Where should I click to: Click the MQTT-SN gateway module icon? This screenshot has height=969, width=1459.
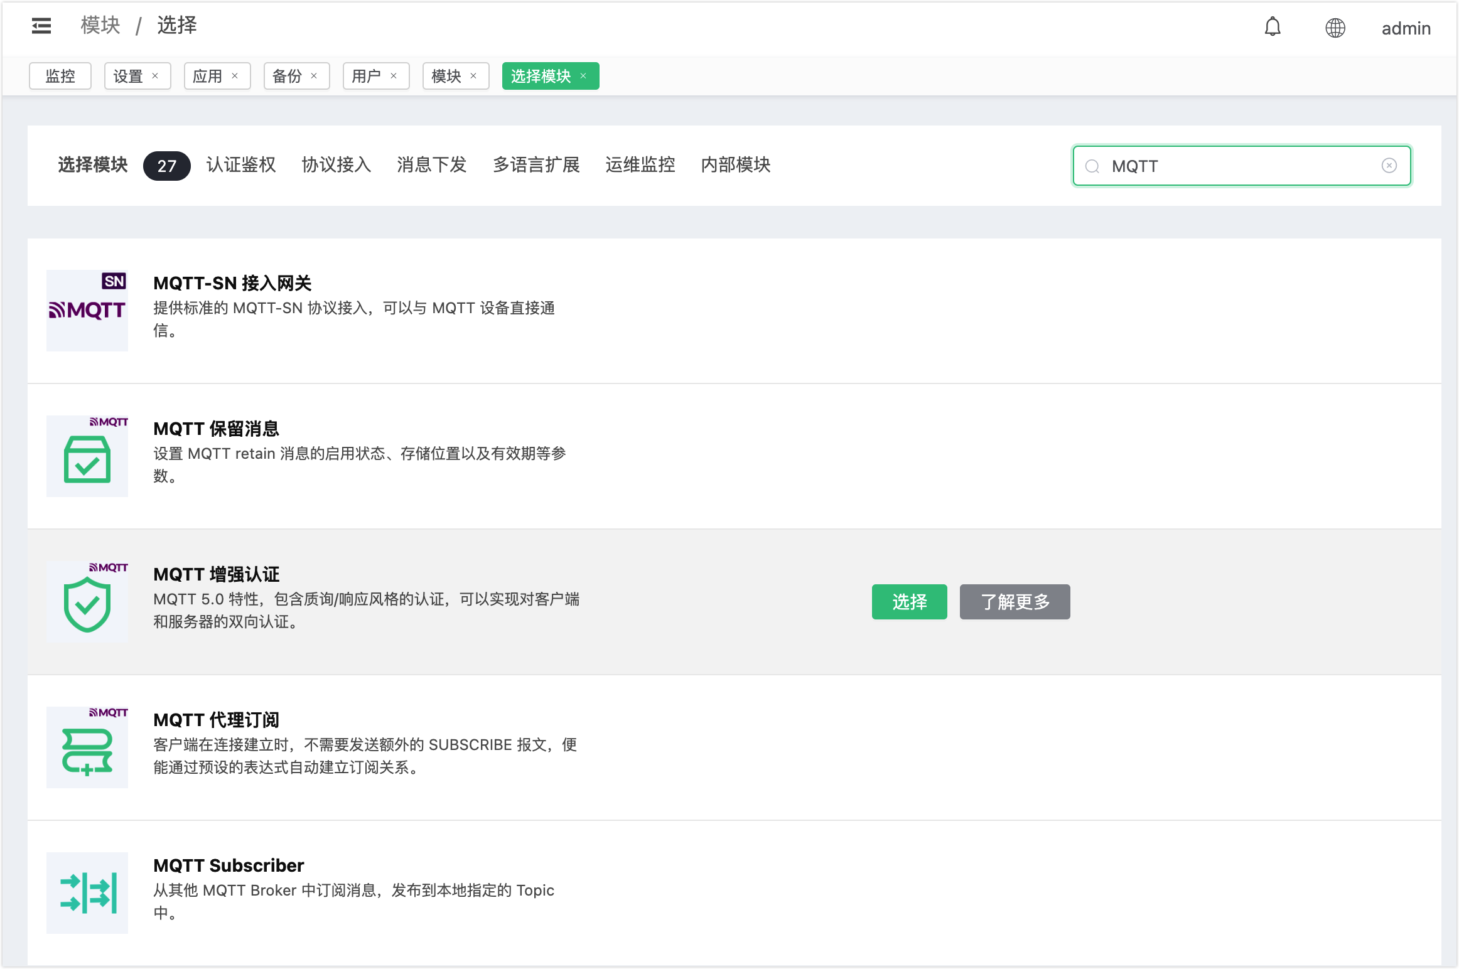tap(87, 311)
